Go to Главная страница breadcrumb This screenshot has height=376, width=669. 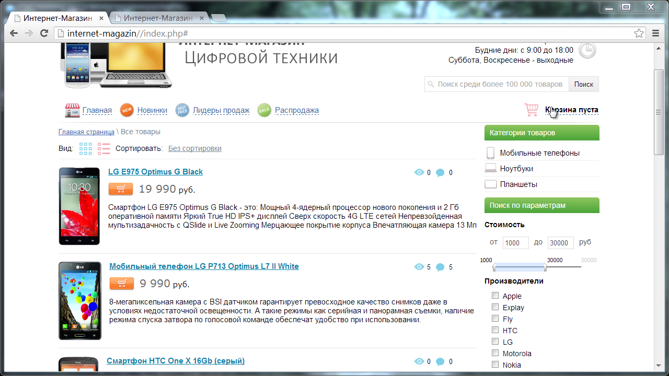[x=86, y=132]
